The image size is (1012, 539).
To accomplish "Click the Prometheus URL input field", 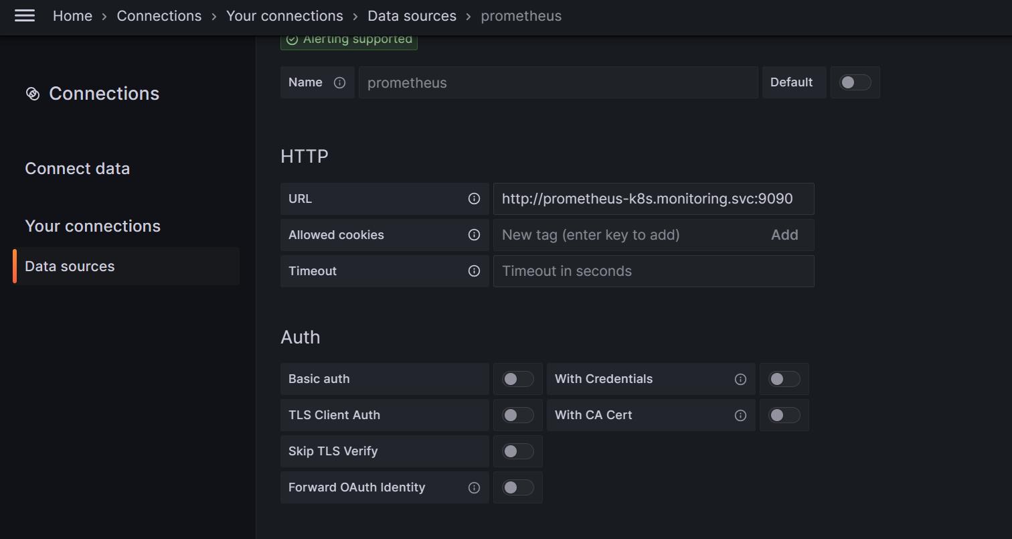I will tap(653, 199).
